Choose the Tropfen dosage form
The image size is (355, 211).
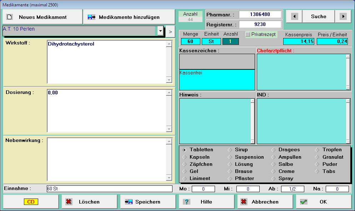coord(317,150)
